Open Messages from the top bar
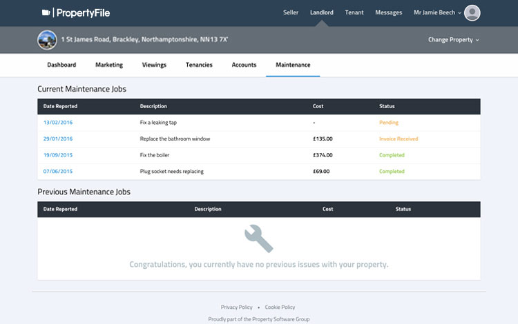The height and width of the screenshot is (324, 518). (x=388, y=12)
